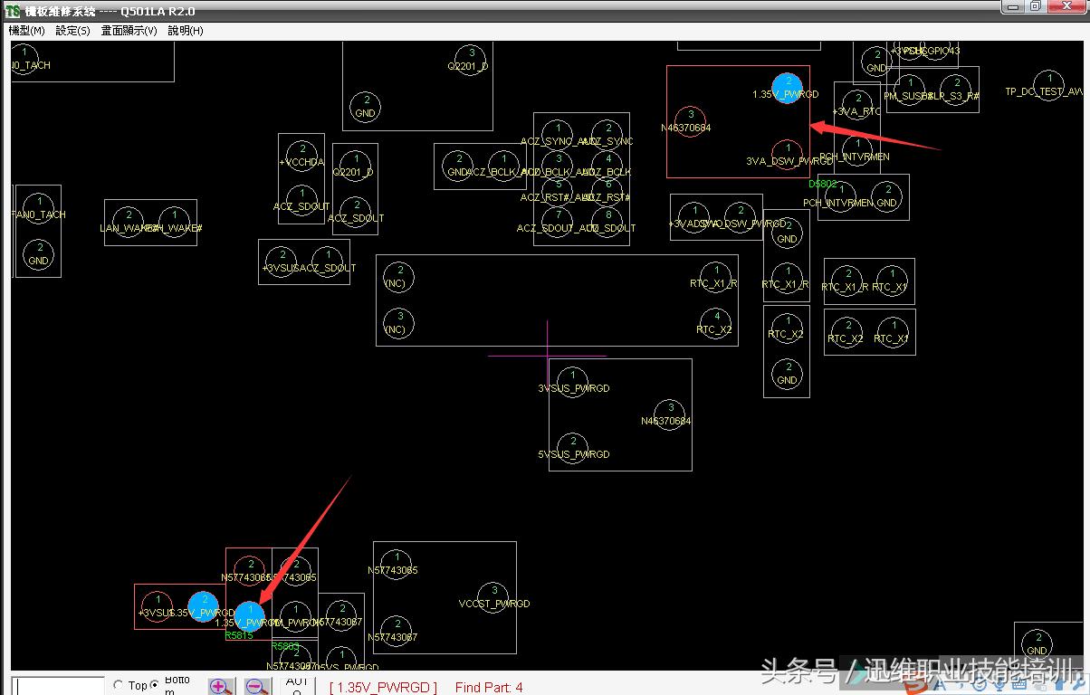The image size is (1090, 695).
Task: Select the 5VSUS_PWRGD pin 2 pad
Action: (572, 447)
